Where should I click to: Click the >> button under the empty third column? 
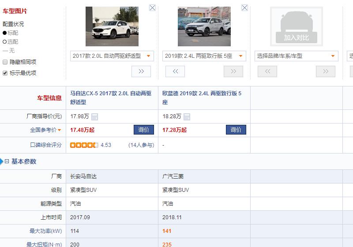326,71
